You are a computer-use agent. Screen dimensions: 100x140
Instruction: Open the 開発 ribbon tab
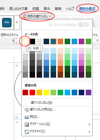(x=58, y=9)
